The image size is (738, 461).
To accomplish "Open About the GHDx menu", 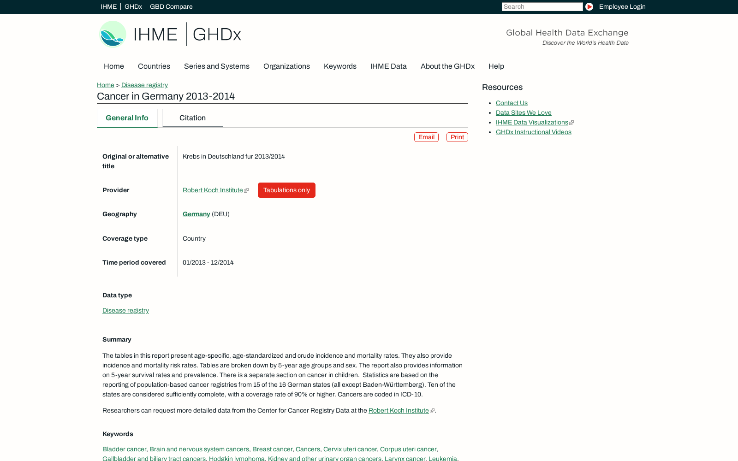I will [x=447, y=66].
